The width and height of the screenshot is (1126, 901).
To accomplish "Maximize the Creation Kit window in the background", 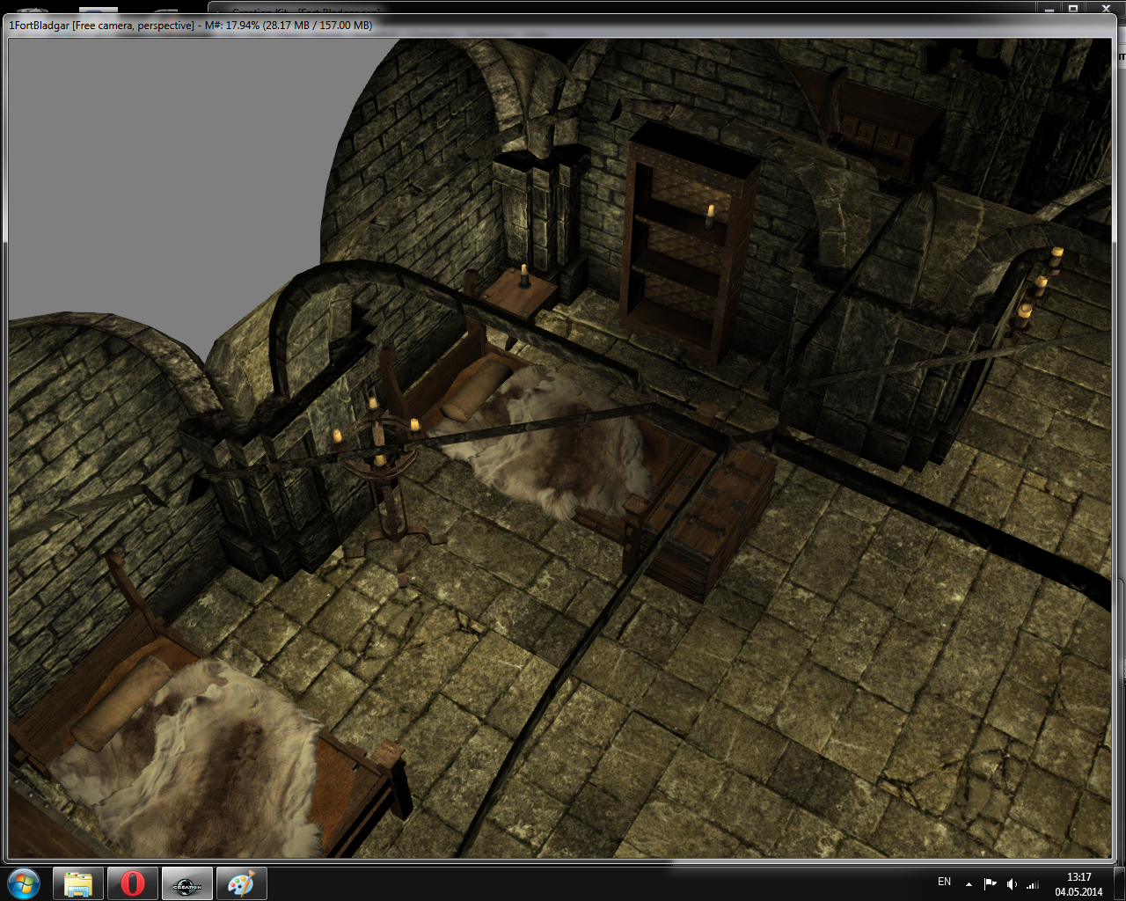I will (x=1073, y=8).
